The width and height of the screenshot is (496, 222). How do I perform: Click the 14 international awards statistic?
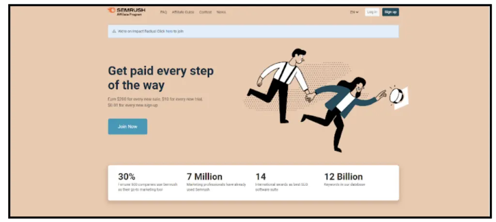(281, 182)
